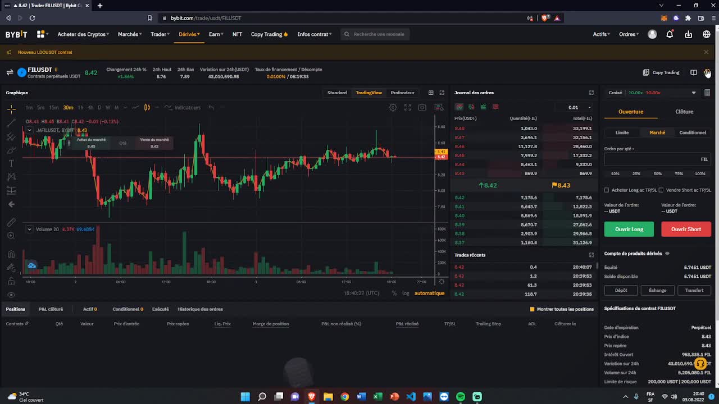
Task: Switch to the Clôture tab
Action: (684, 112)
